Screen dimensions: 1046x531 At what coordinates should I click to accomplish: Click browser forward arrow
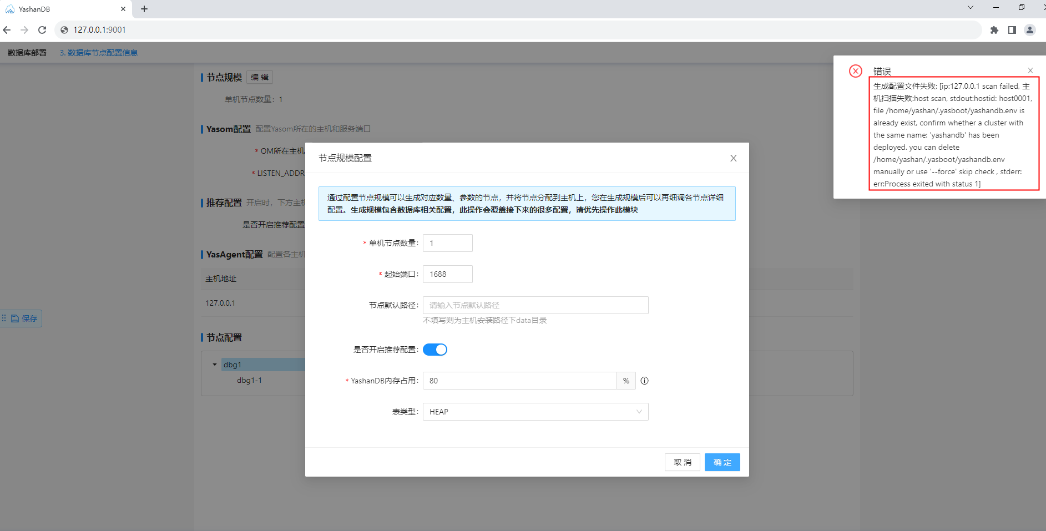coord(24,30)
